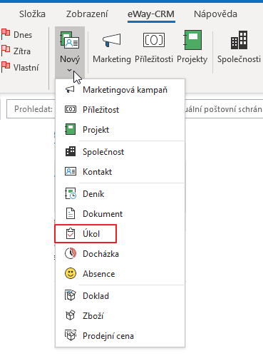Choose Docházka from the Nový menu
The height and width of the screenshot is (356, 263).
pos(120,254)
